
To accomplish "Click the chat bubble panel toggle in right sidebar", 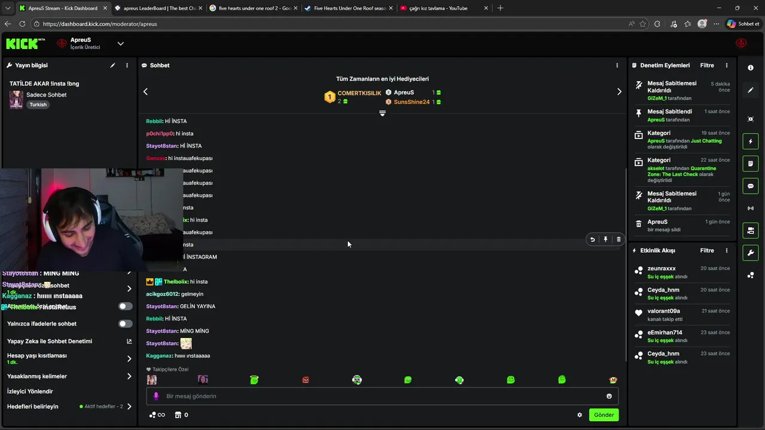I will (x=751, y=186).
